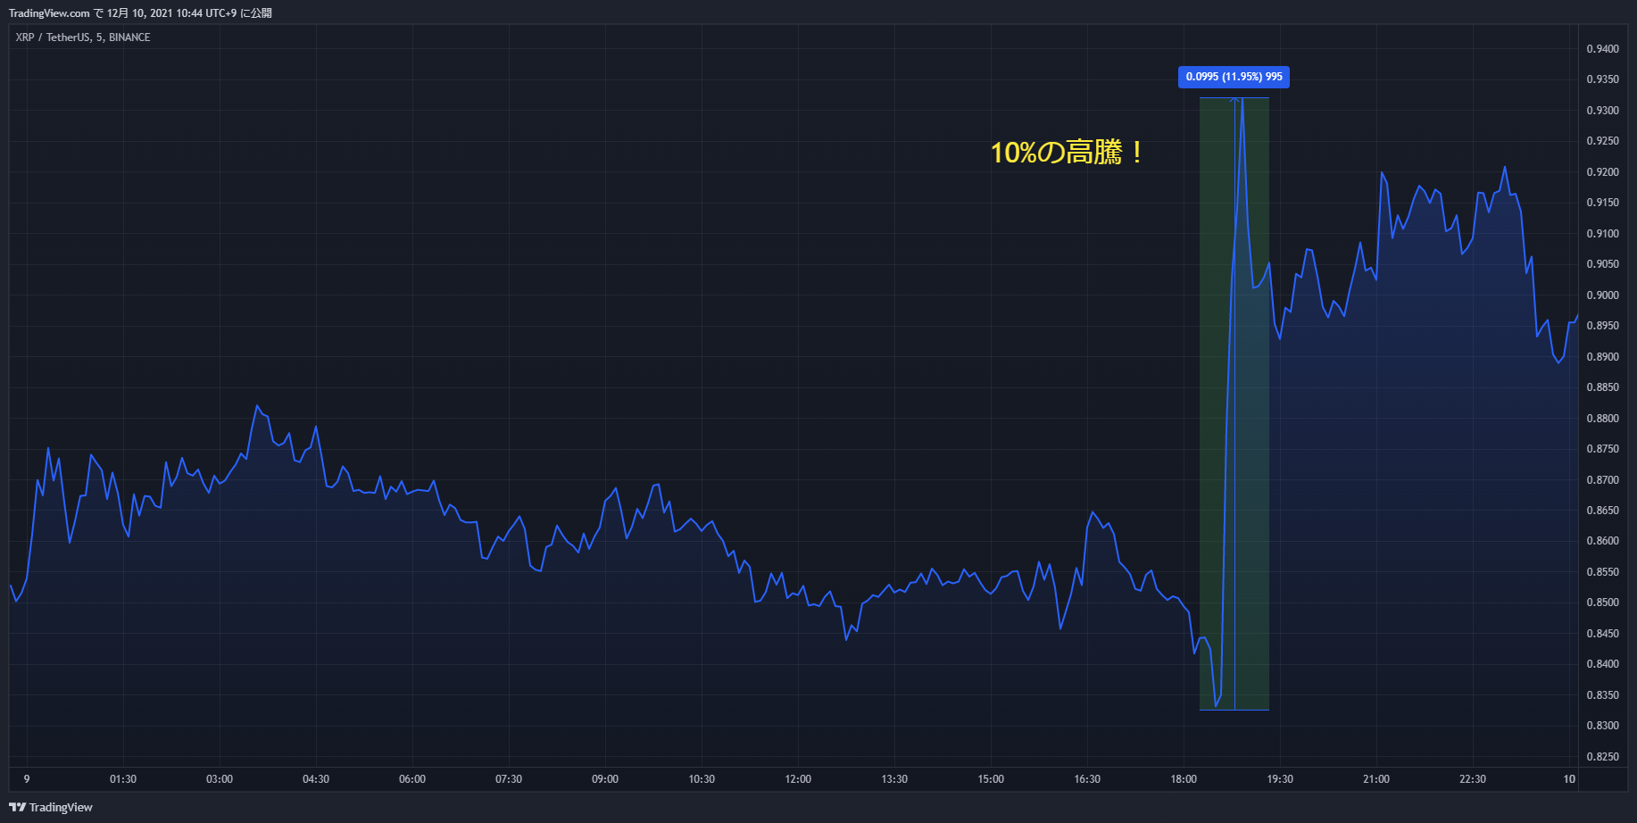
Task: Select the 0.0995 (11.95%) measurement label
Action: (1234, 77)
